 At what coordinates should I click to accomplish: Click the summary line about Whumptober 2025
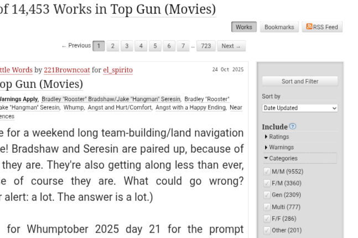tap(125, 229)
